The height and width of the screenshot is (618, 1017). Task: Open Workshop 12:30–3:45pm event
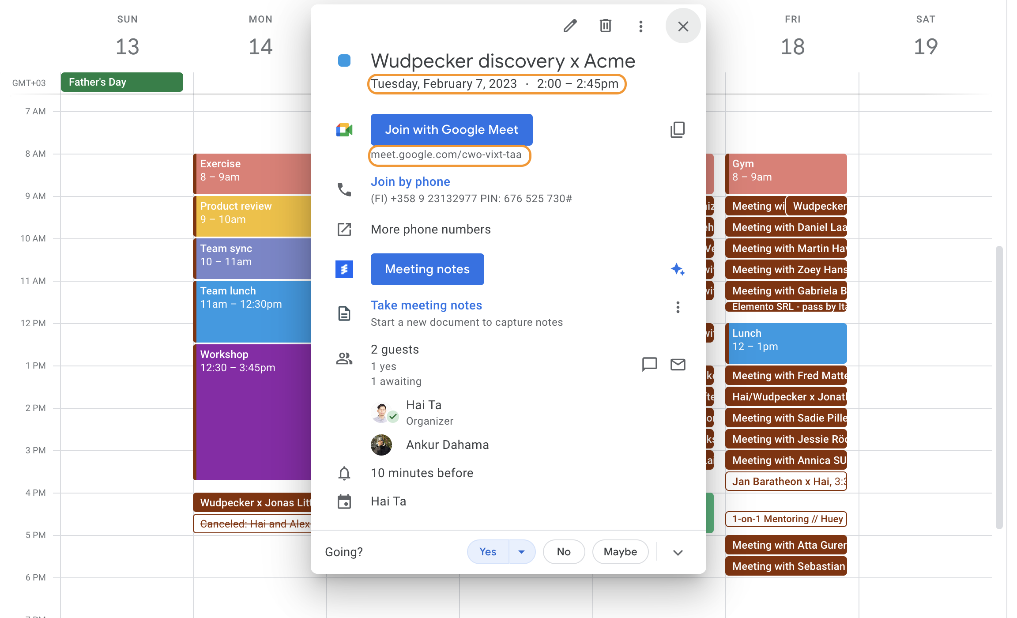point(252,412)
